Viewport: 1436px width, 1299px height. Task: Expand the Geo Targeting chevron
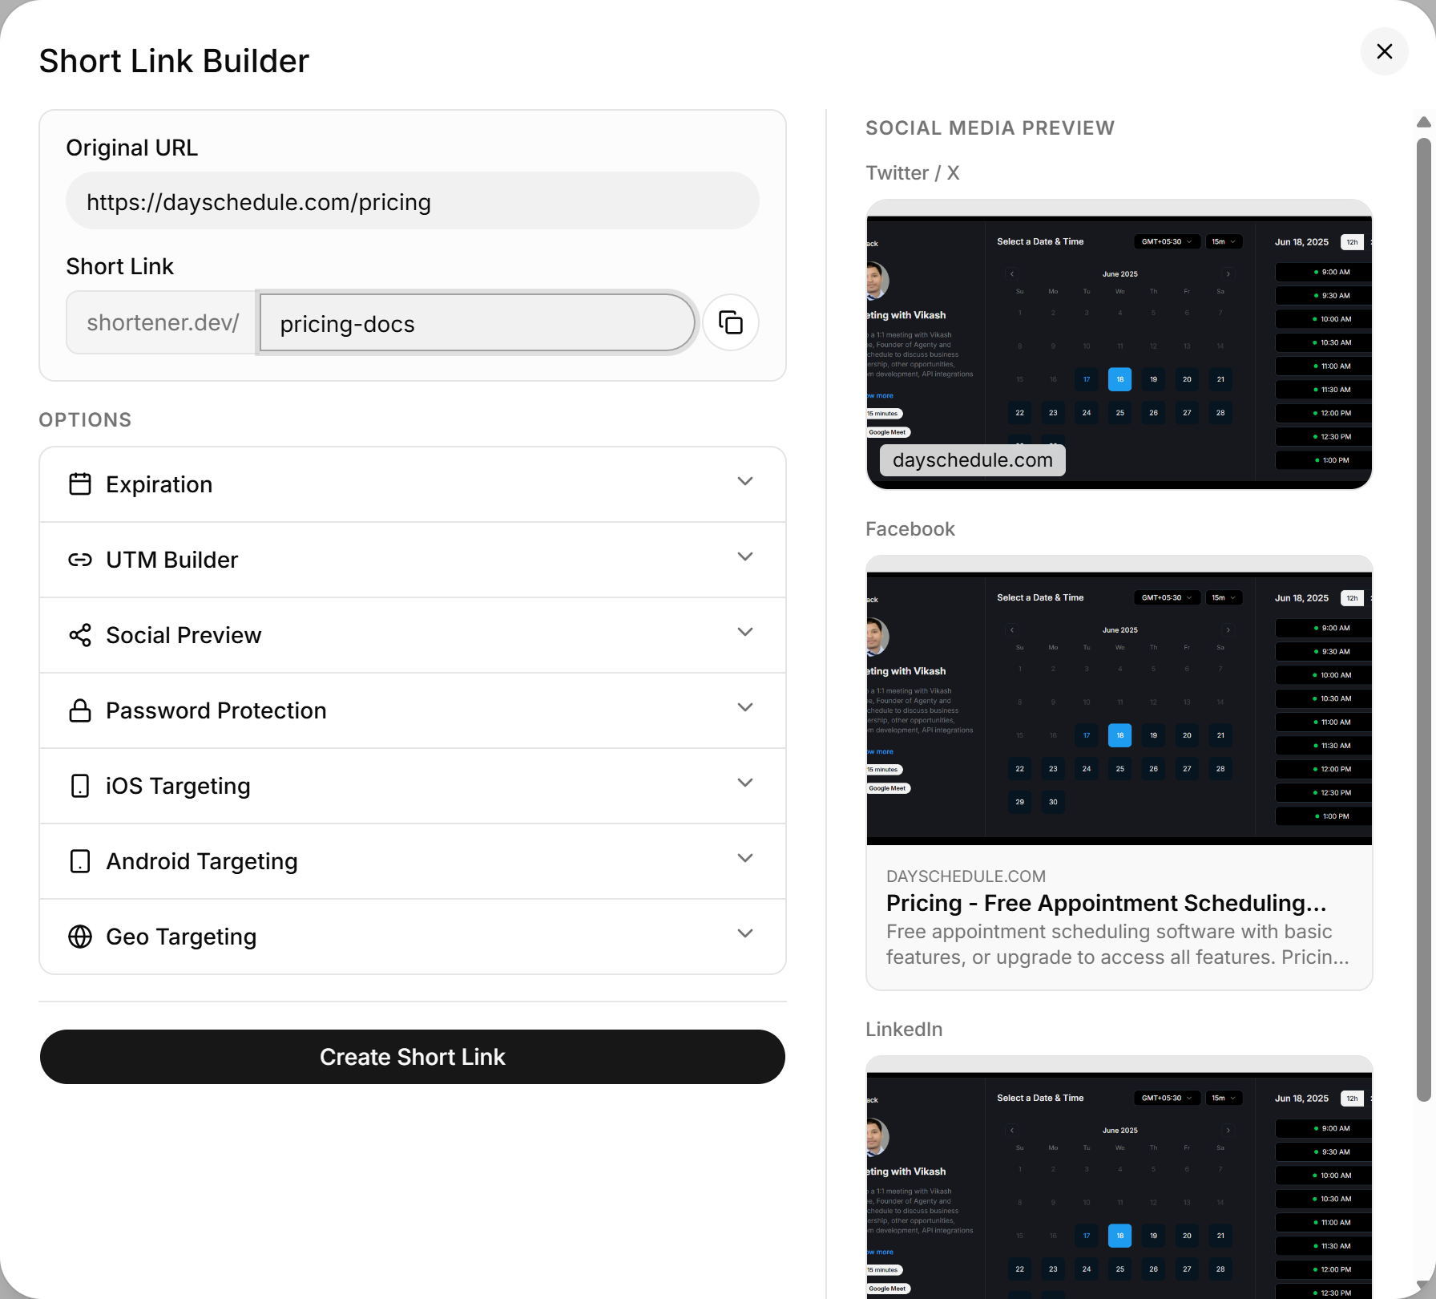coord(745,933)
